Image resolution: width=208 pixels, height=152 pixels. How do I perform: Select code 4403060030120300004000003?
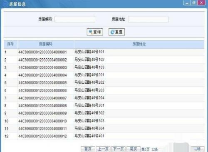click(x=42, y=67)
